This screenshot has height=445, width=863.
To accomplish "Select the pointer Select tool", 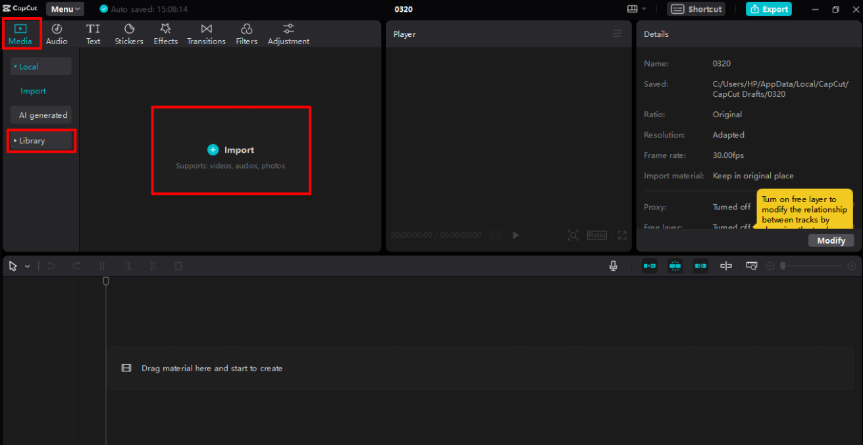I will pos(13,266).
